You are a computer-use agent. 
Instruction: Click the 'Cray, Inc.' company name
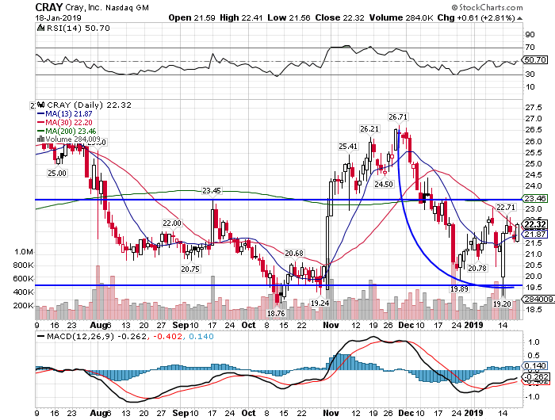pos(83,7)
